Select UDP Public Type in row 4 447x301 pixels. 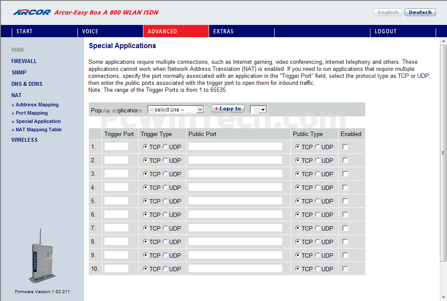point(318,187)
